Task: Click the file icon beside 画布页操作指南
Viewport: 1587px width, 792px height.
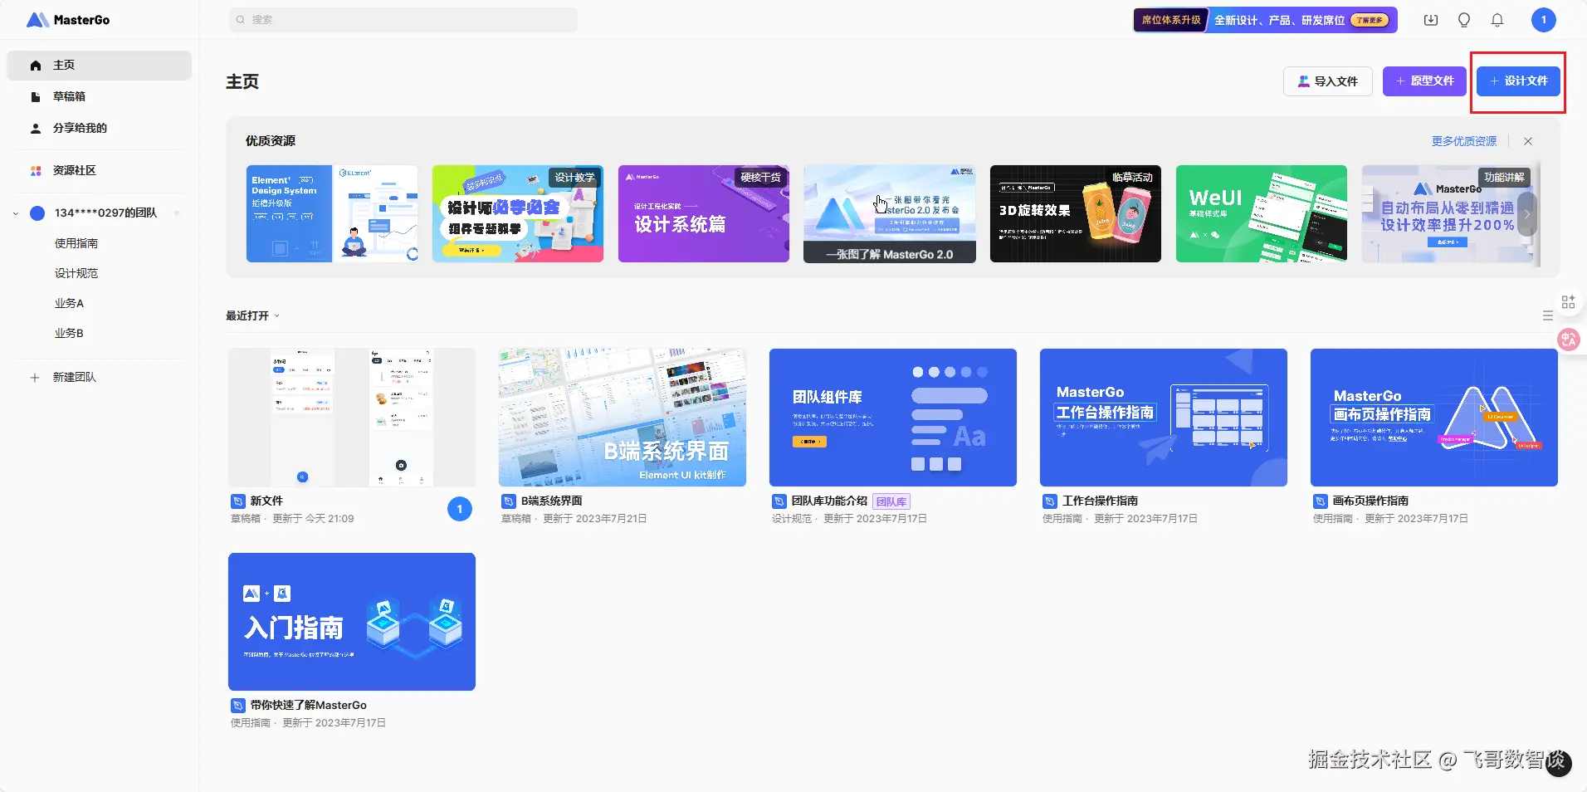Action: pos(1321,501)
